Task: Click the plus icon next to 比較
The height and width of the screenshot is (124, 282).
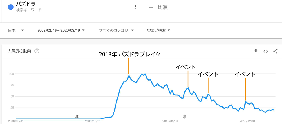Action: click(x=151, y=7)
